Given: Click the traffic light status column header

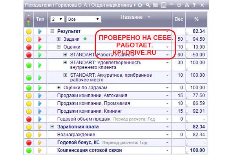Looking at the screenshot, I should (x=29, y=20).
